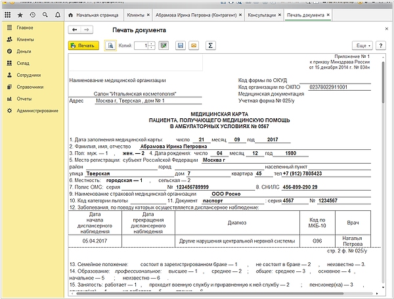The image size is (394, 299).
Task: Click the street value Тверская
Action: click(x=98, y=173)
